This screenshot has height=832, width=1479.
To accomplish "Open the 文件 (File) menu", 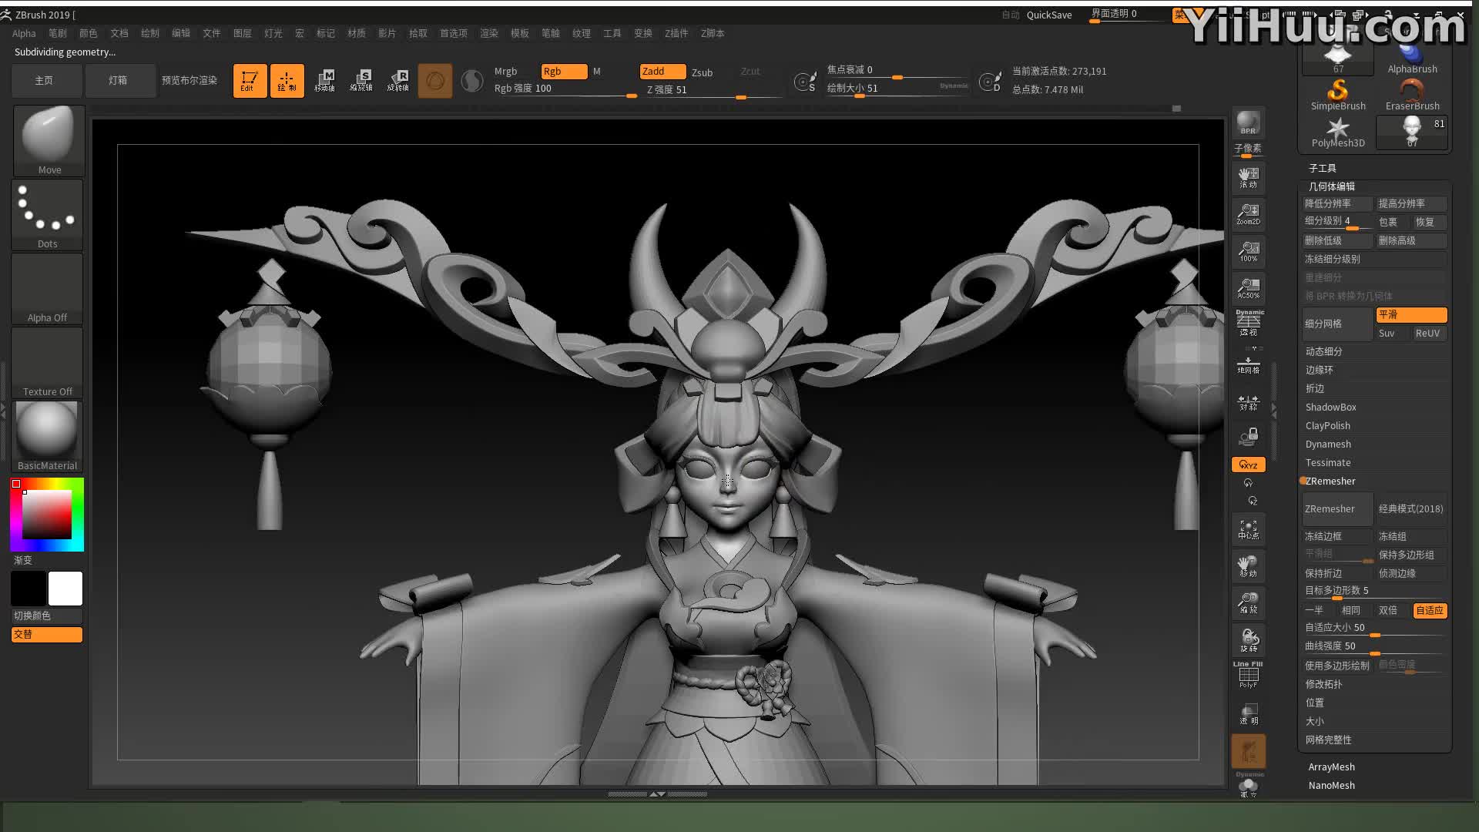I will pos(212,33).
